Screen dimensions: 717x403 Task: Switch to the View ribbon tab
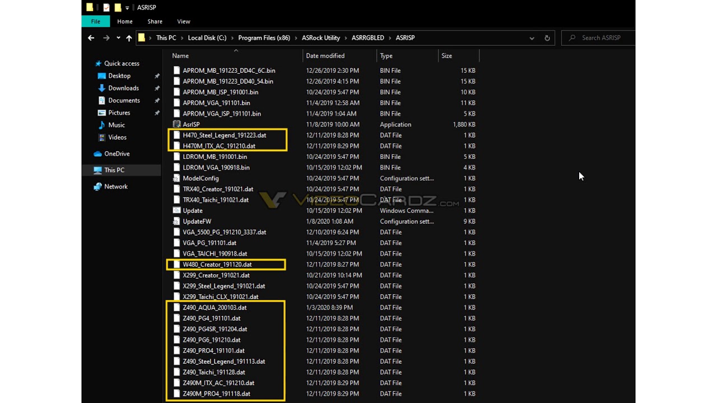pyautogui.click(x=184, y=21)
